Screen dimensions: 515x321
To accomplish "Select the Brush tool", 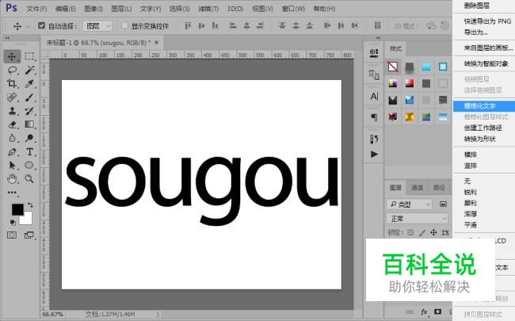I will point(29,97).
